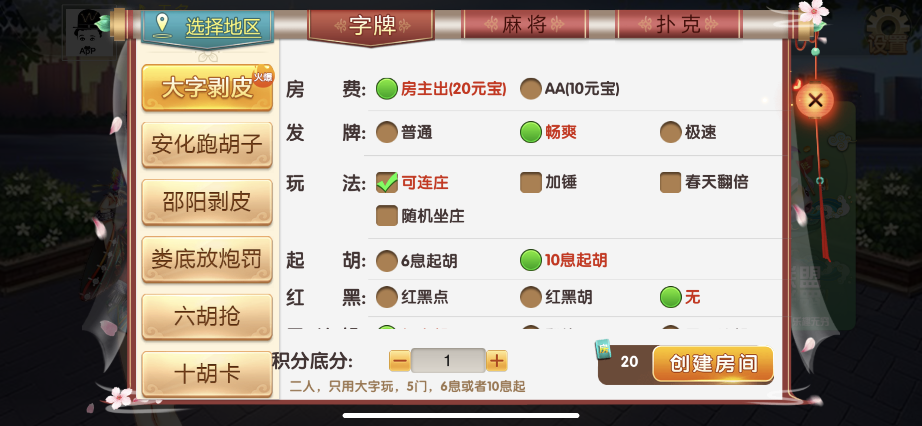922x426 pixels.
Task: Click the 创建房间 button
Action: [x=713, y=364]
